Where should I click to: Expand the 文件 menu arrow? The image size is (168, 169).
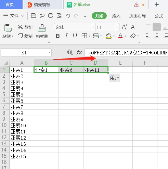pyautogui.click(x=23, y=16)
